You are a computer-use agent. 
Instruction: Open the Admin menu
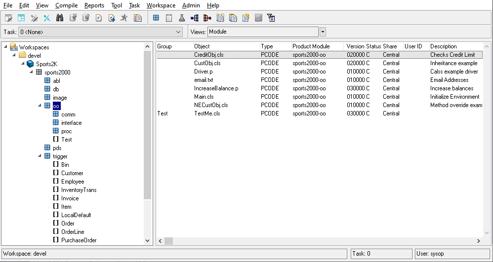click(x=191, y=5)
